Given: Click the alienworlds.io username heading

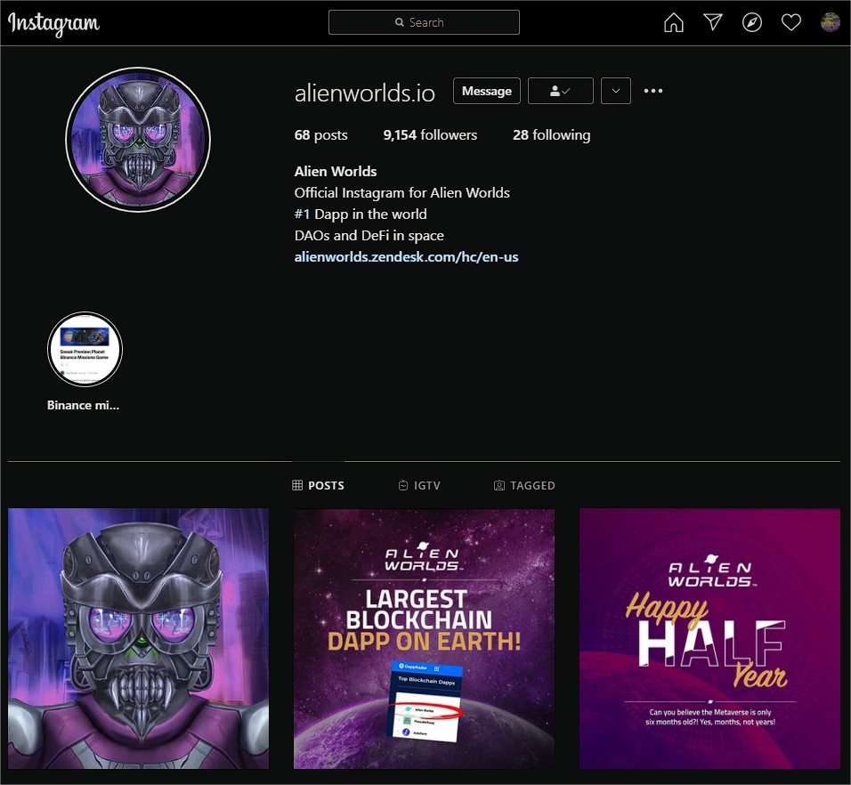Looking at the screenshot, I should [x=365, y=93].
